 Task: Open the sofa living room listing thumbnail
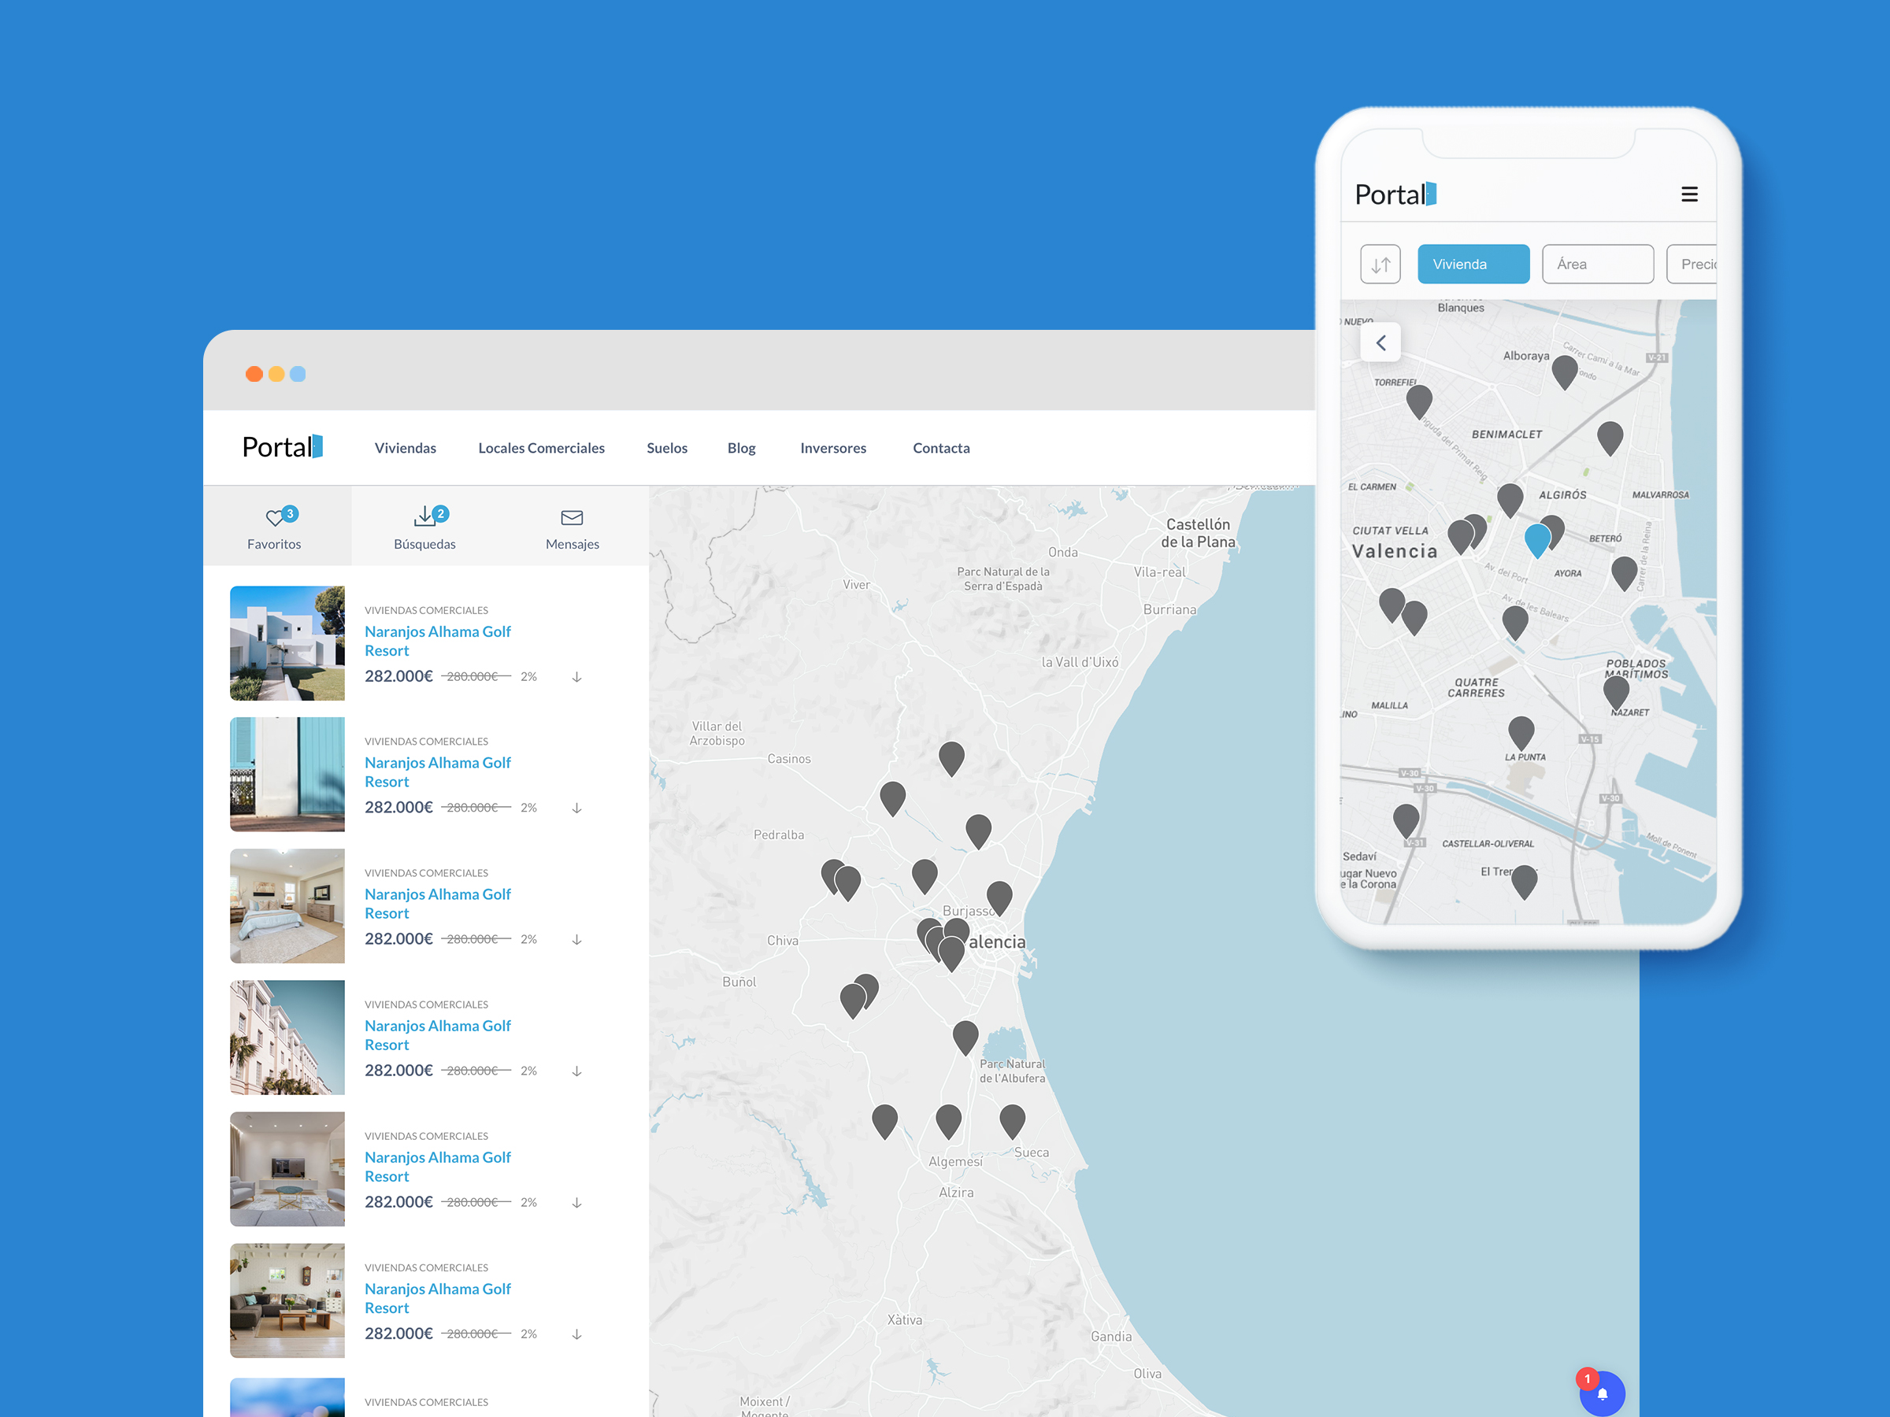(287, 1300)
